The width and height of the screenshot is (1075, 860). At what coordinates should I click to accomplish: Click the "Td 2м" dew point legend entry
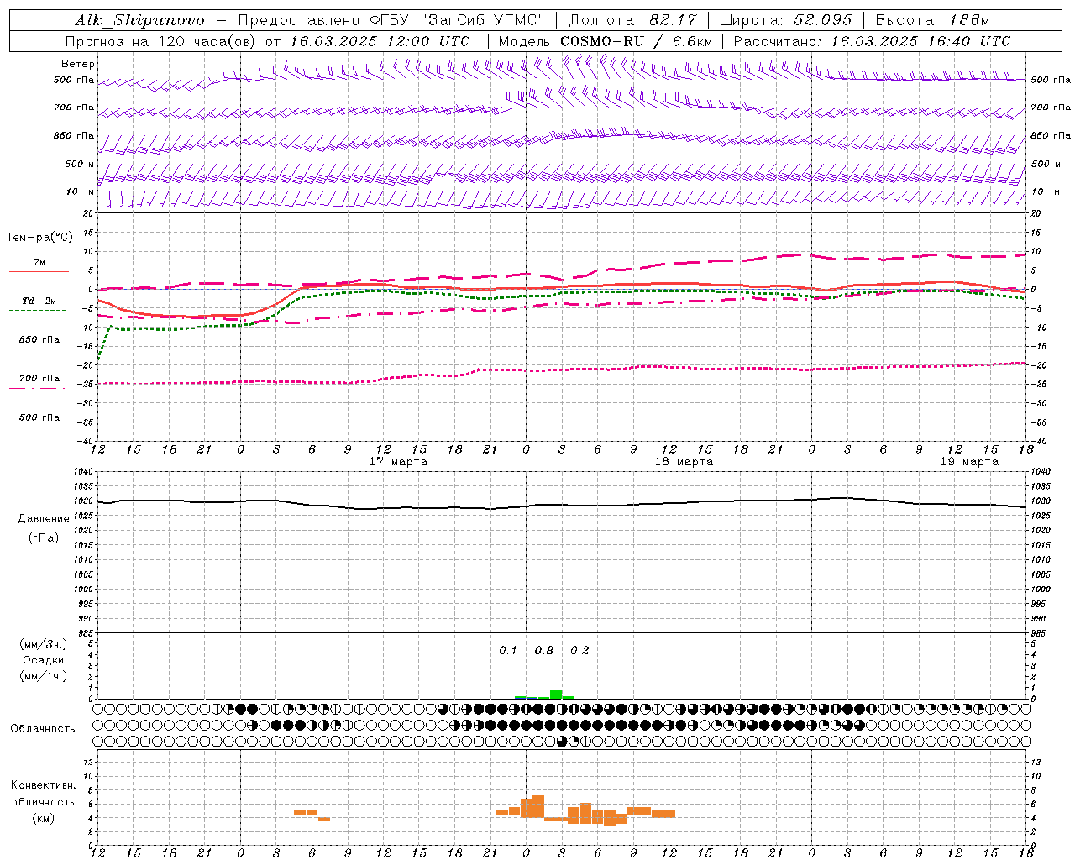point(39,301)
